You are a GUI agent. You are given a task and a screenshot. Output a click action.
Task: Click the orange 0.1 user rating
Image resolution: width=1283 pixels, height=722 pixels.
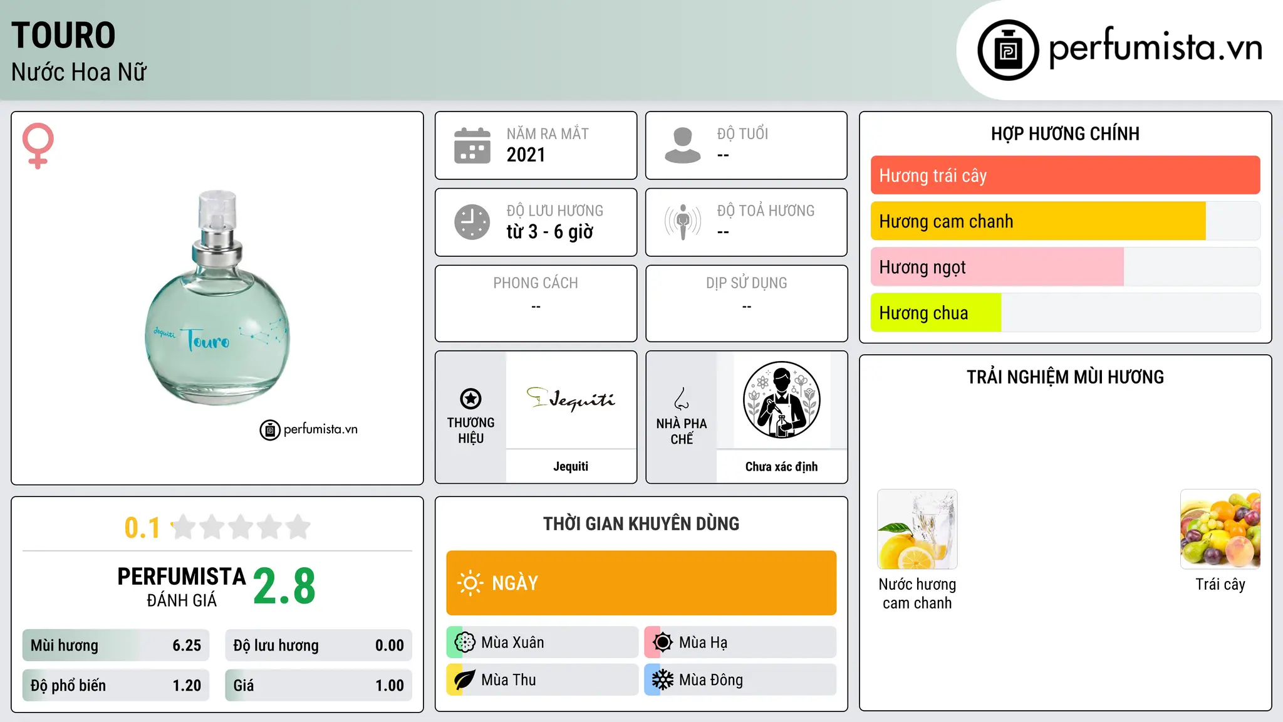coord(142,528)
